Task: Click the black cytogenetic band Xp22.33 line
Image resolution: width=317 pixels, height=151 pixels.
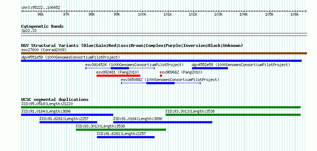Action: coord(164,34)
